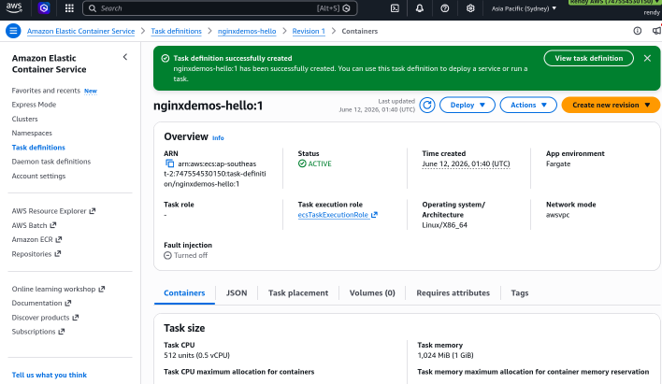Click the external link icon beside Online learning workshop
Image resolution: width=662 pixels, height=384 pixels.
click(102, 289)
